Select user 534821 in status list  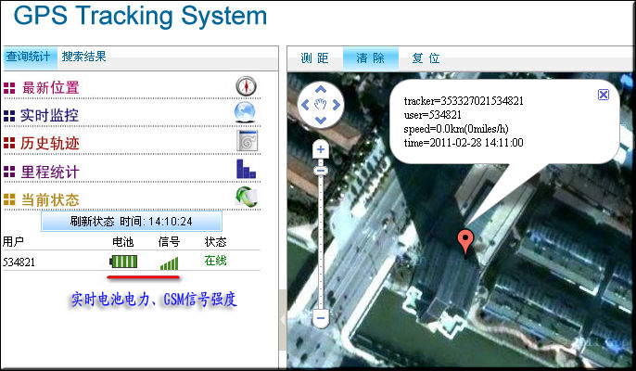point(19,262)
